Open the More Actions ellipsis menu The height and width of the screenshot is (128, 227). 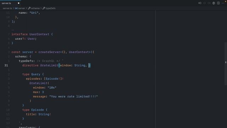point(223,3)
